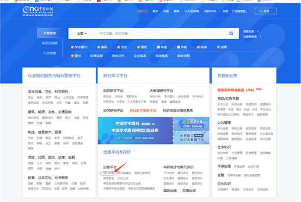Screen dimensions: 301x202
Task: Open the 在线教学服务平台 link
Action: click(143, 110)
